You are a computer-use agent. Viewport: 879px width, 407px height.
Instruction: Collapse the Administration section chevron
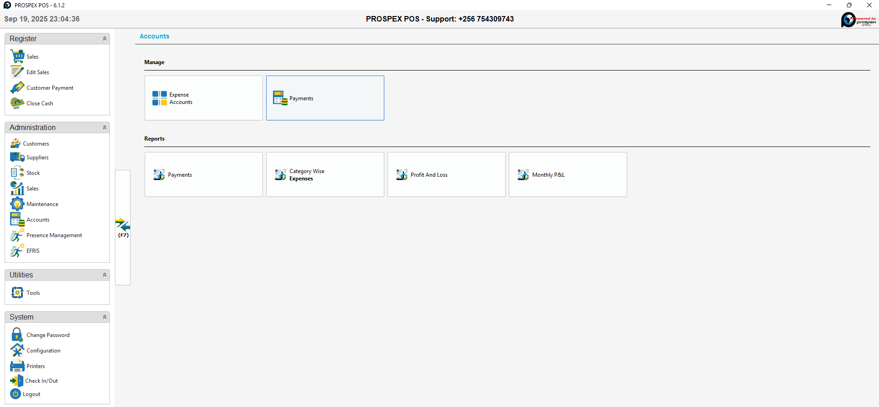pos(104,128)
